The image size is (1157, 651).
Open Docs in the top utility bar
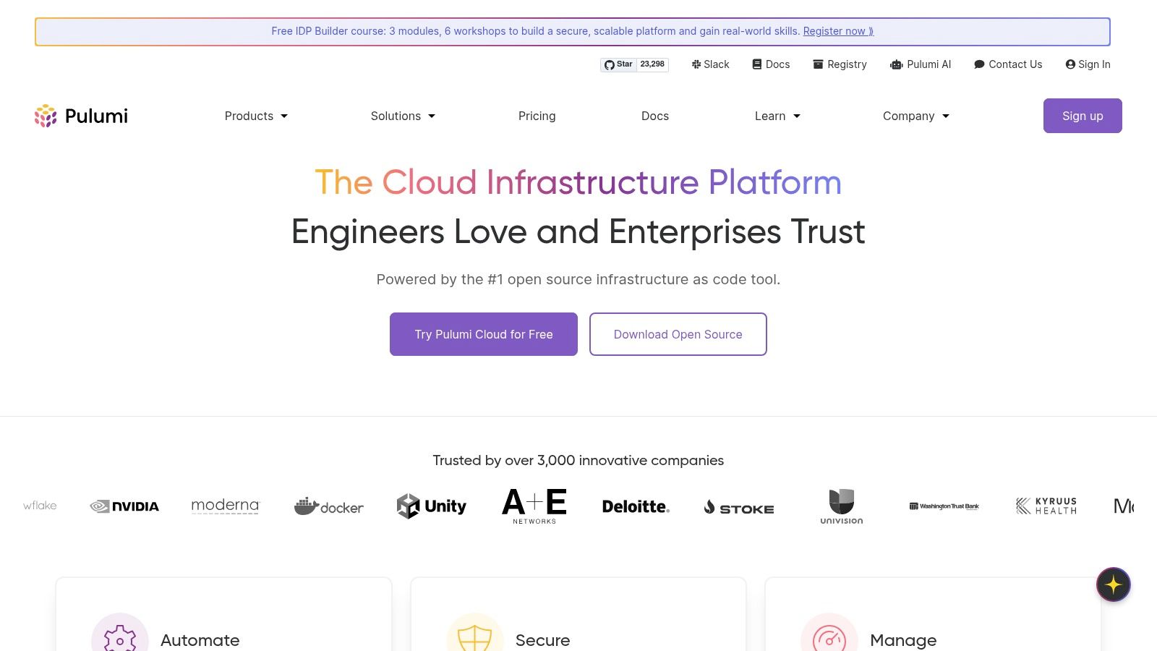point(771,64)
